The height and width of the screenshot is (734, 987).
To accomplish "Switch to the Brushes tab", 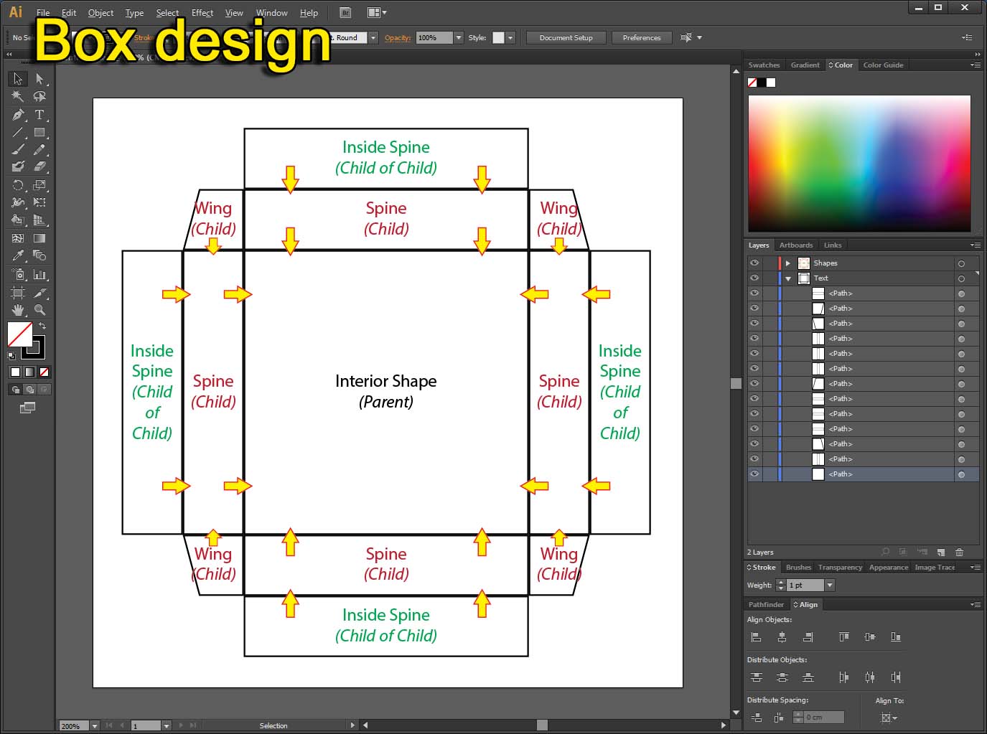I will (x=798, y=567).
